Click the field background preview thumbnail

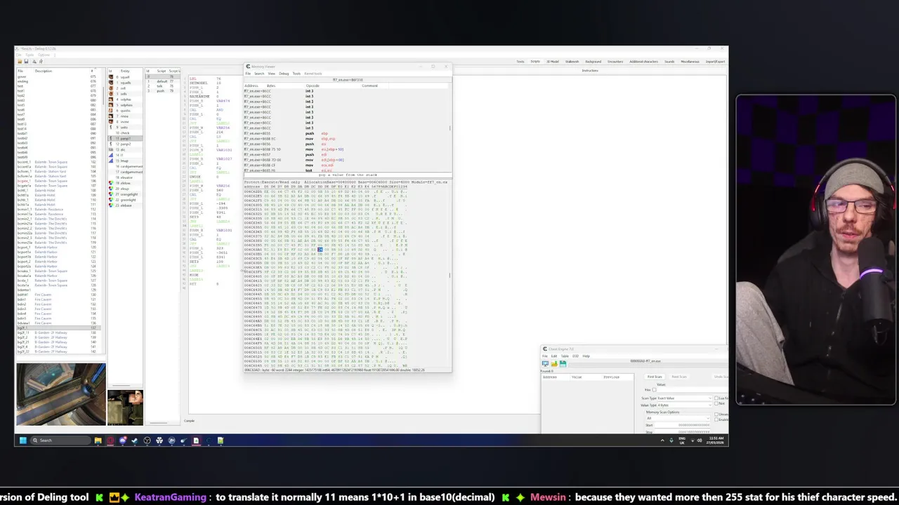(x=61, y=394)
